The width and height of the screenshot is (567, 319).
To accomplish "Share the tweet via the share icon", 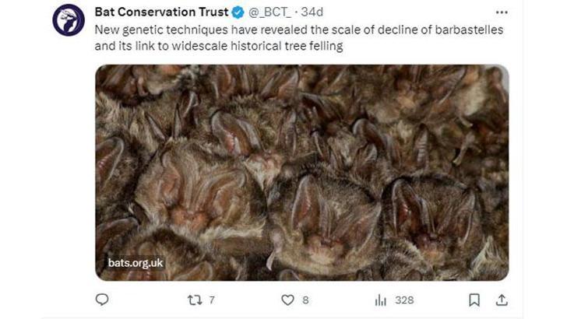I will (x=502, y=300).
